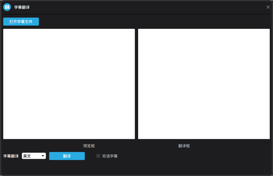This screenshot has height=176, width=273.
Task: Click inside the right translation text box
Action: pos(204,84)
